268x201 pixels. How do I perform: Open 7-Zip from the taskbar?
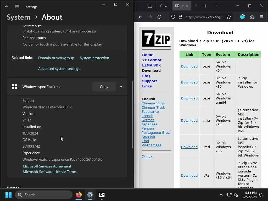(102, 195)
